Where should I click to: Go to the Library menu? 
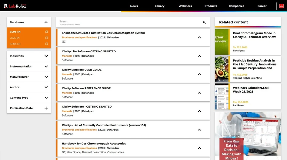[x=159, y=6]
